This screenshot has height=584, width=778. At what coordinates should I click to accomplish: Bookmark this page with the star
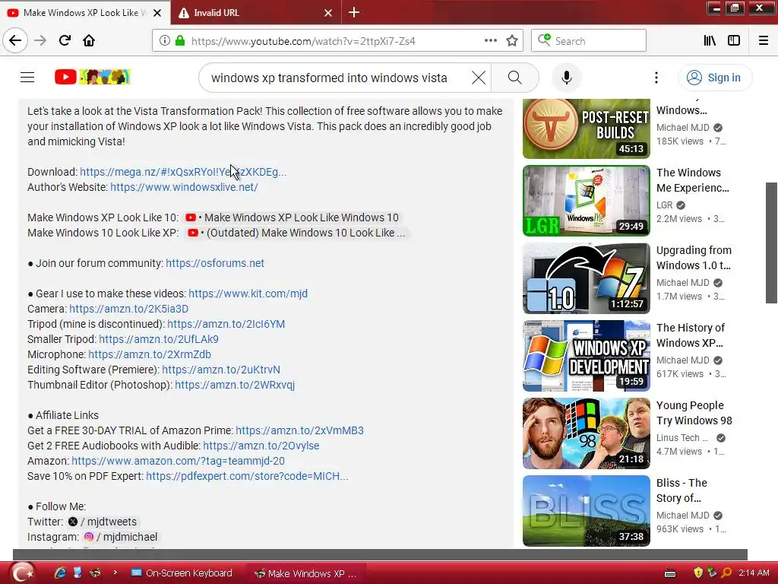[x=512, y=41]
